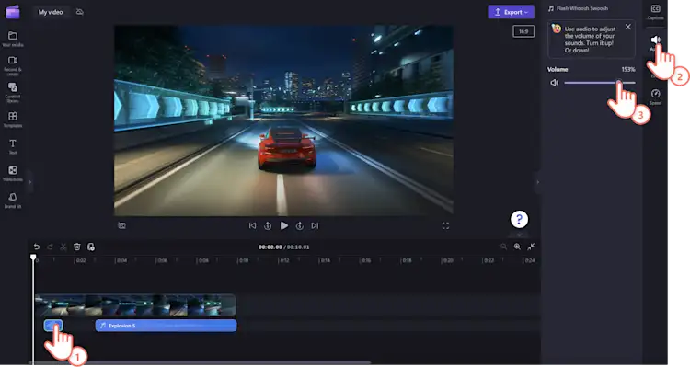Collapse the timeline with chevron

[x=519, y=235]
